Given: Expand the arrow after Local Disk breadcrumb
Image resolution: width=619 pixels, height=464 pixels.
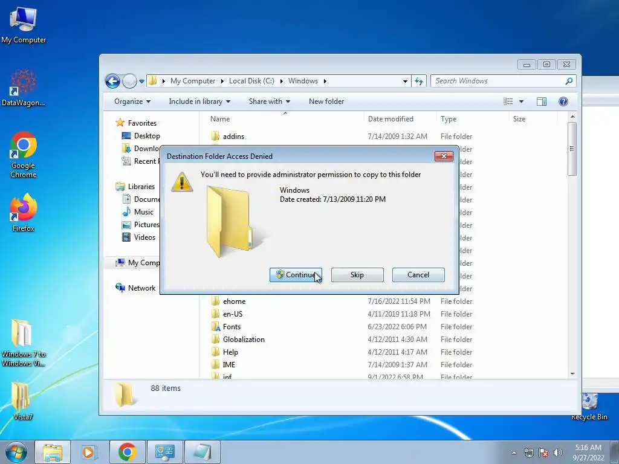Looking at the screenshot, I should tap(281, 81).
